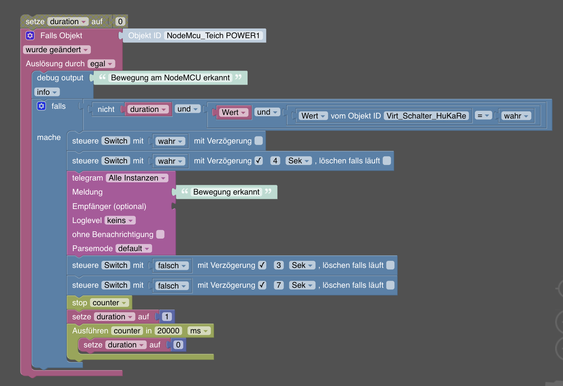Select Switch object in 3 Sek steuere block
563x386 pixels.
pos(116,265)
